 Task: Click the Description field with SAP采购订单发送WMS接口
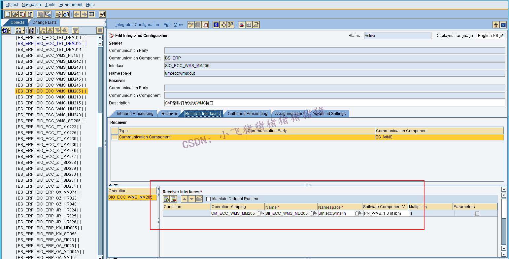coord(335,103)
